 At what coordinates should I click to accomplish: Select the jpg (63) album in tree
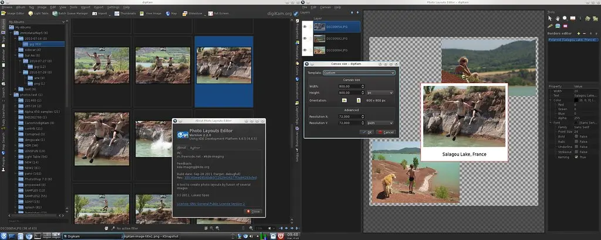coord(45,44)
